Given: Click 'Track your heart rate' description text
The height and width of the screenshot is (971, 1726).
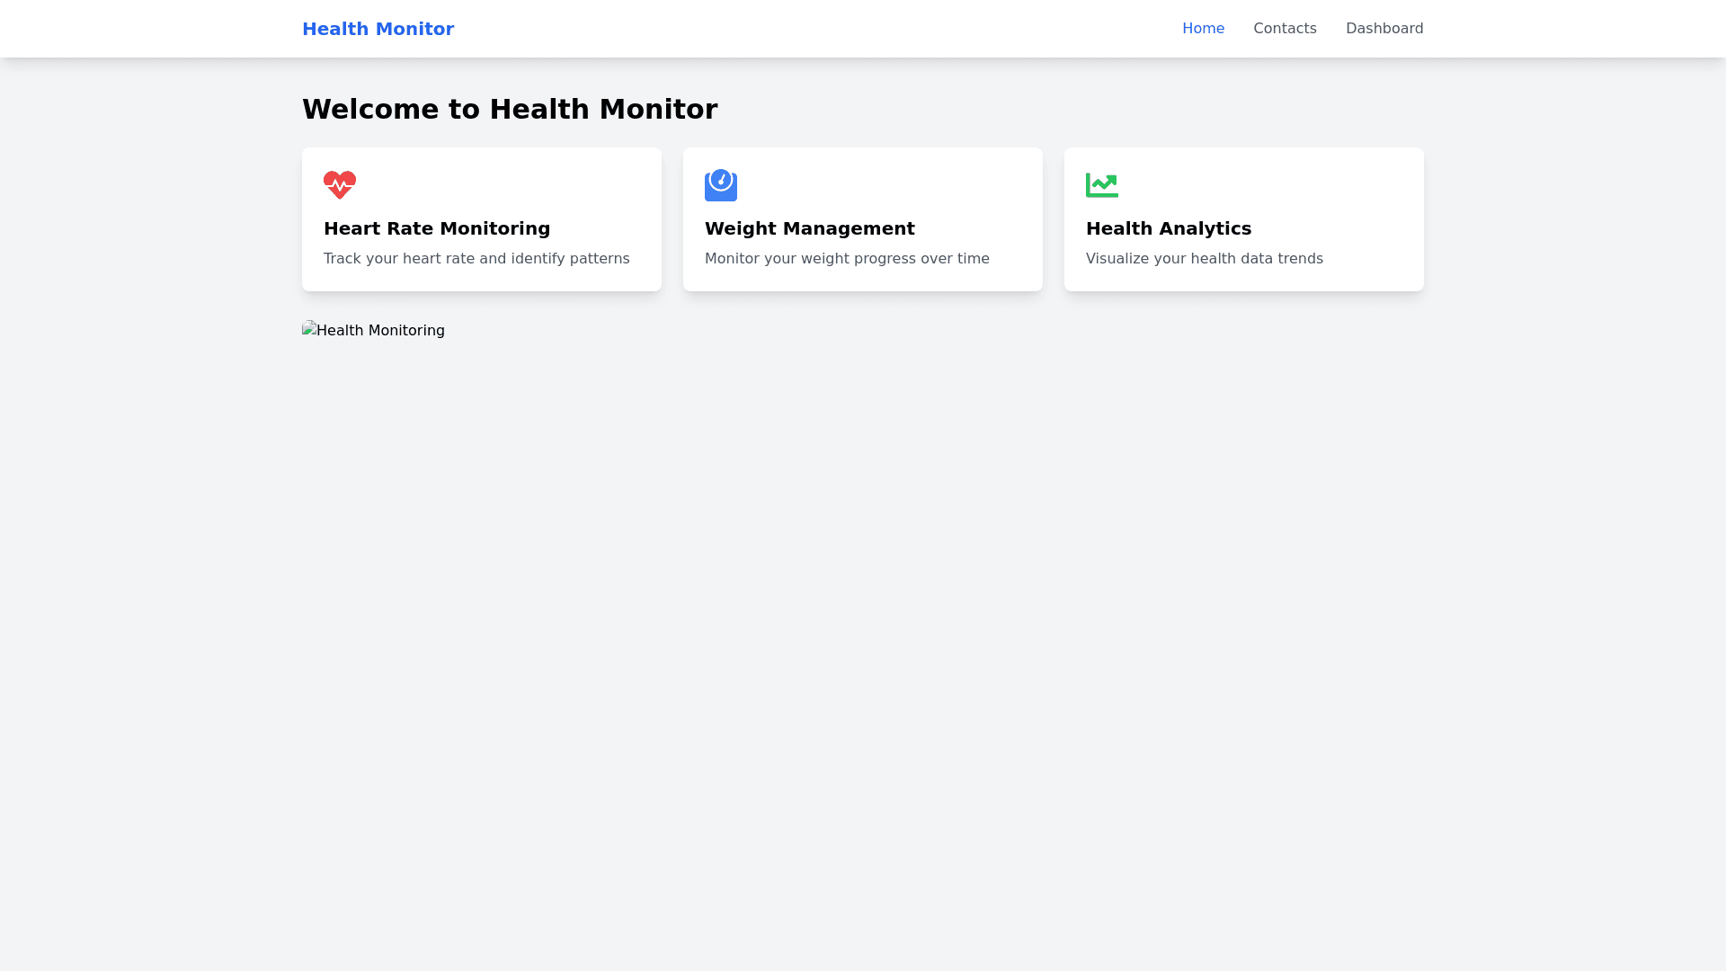Looking at the screenshot, I should (x=476, y=259).
